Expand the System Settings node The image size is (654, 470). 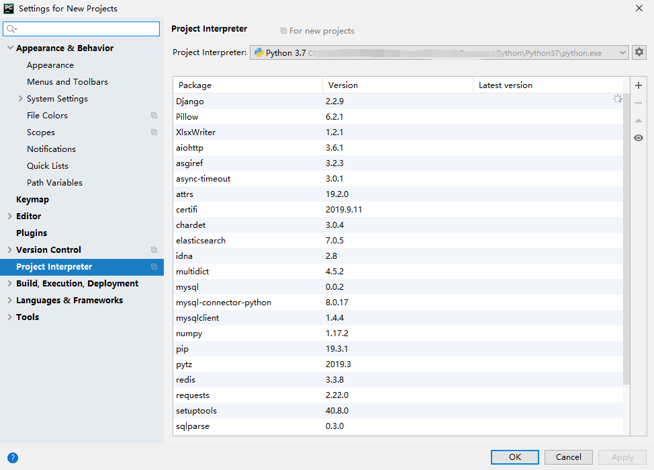pyautogui.click(x=20, y=99)
